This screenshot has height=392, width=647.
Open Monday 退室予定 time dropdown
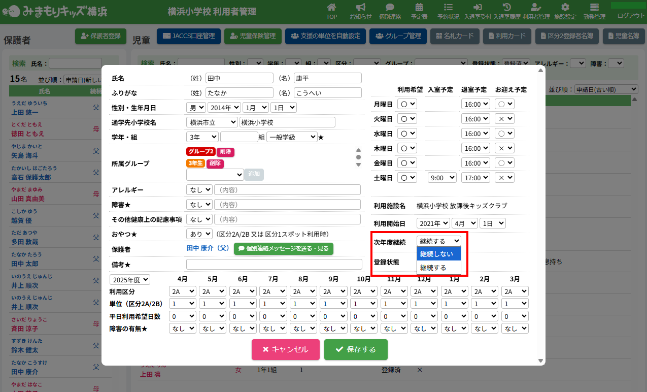click(x=475, y=104)
